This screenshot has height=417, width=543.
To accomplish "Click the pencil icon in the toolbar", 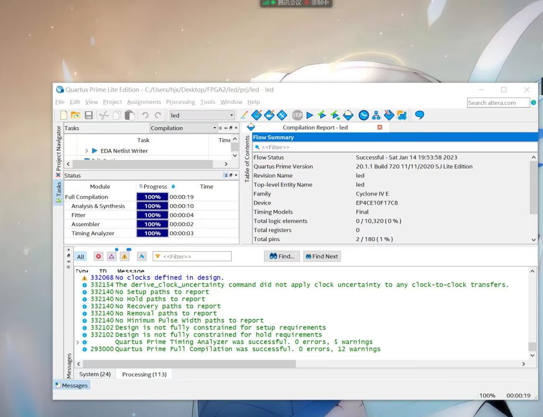I will click(x=244, y=115).
